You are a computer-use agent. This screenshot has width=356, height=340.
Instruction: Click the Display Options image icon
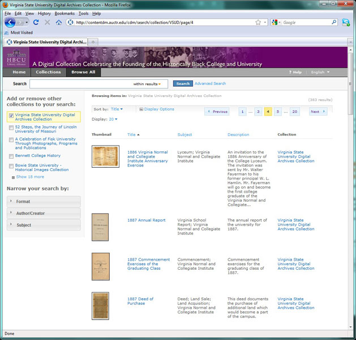(141, 109)
